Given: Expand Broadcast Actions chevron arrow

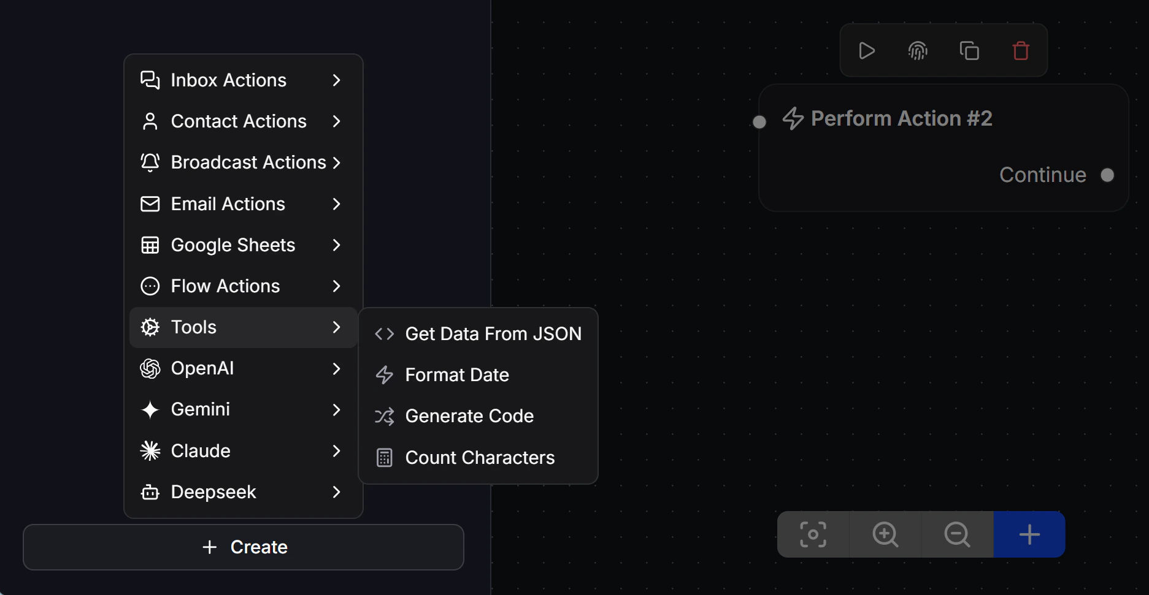Looking at the screenshot, I should 336,162.
